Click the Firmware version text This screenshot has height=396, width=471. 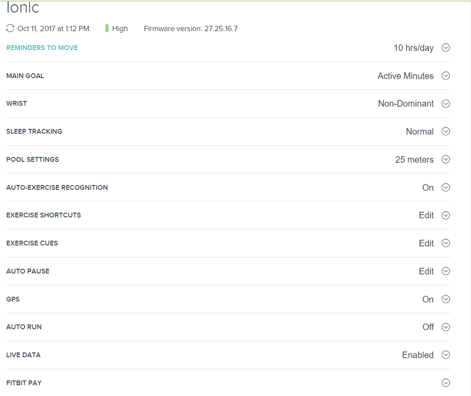(x=191, y=29)
